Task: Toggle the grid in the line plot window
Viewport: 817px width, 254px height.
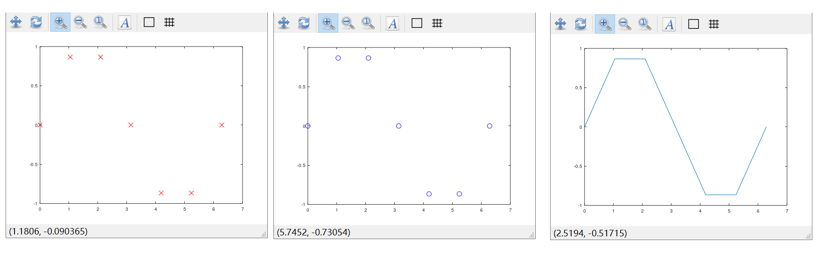Action: [x=714, y=24]
